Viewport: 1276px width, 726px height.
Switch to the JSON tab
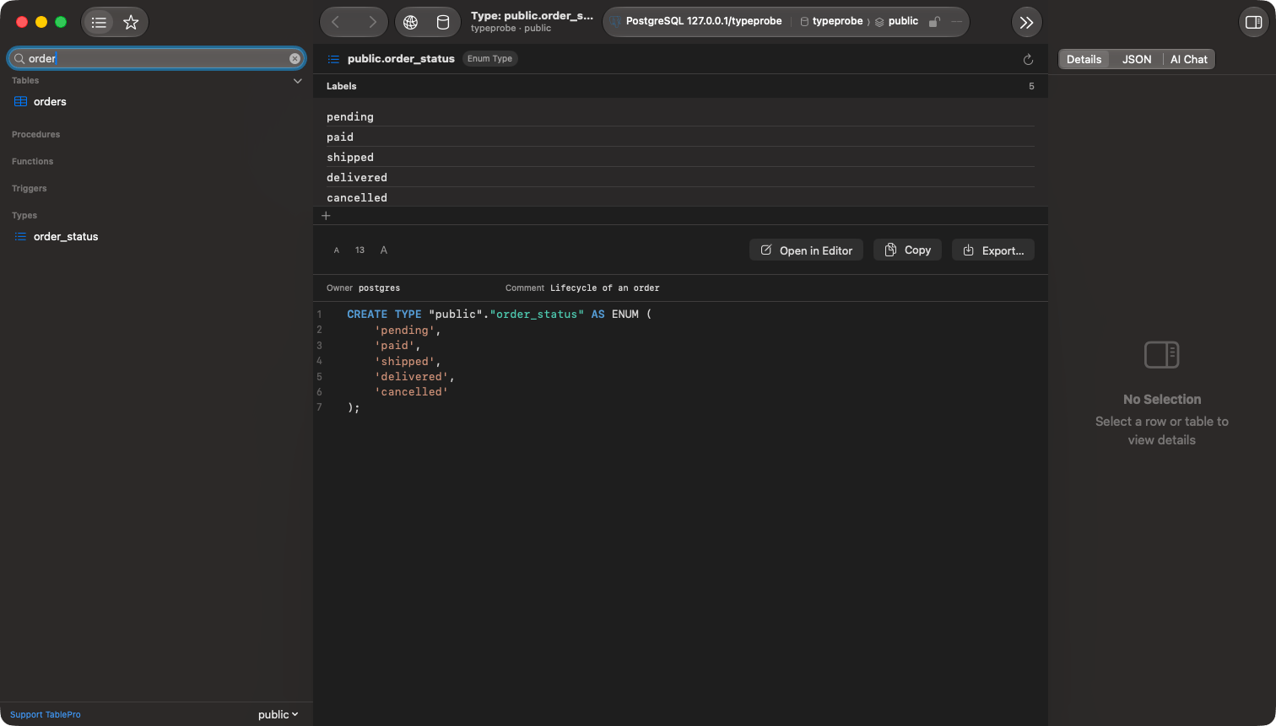click(x=1136, y=59)
